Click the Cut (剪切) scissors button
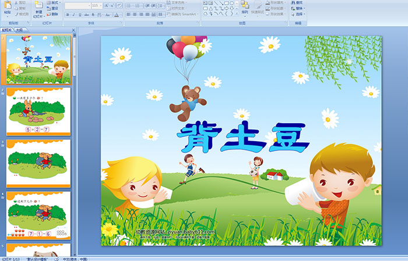The image size is (408, 261). point(20,2)
